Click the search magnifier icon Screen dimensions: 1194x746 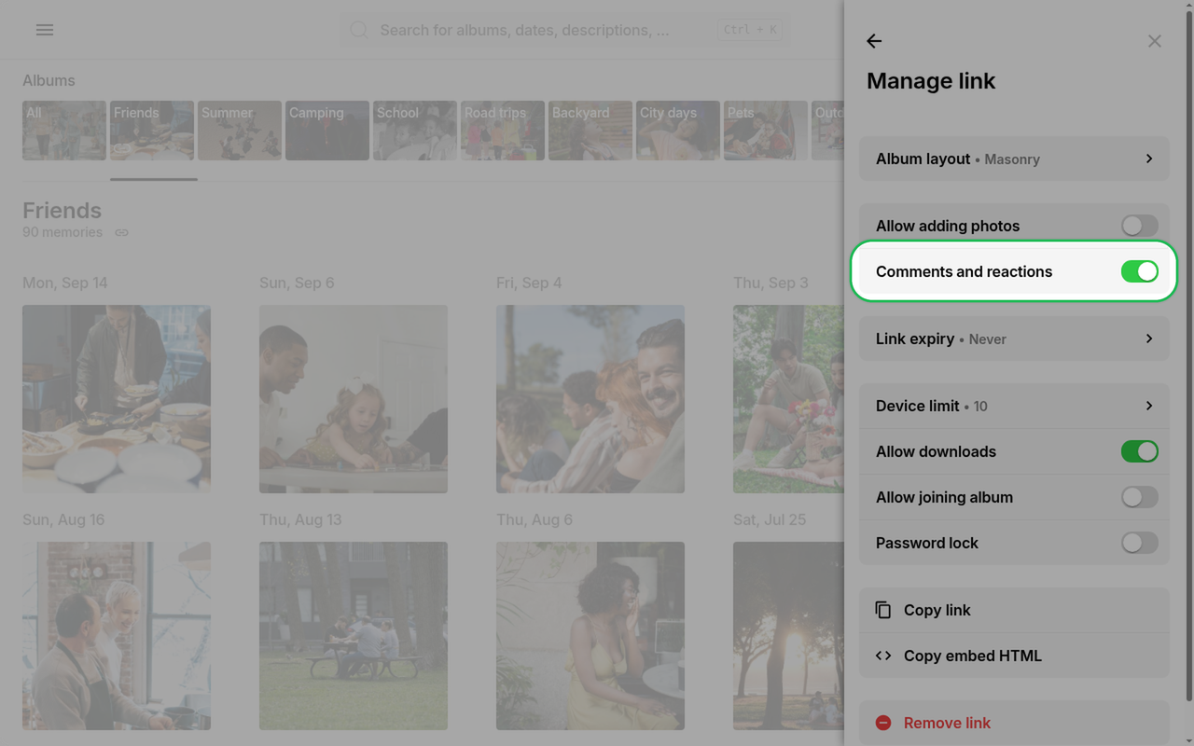[x=359, y=31]
